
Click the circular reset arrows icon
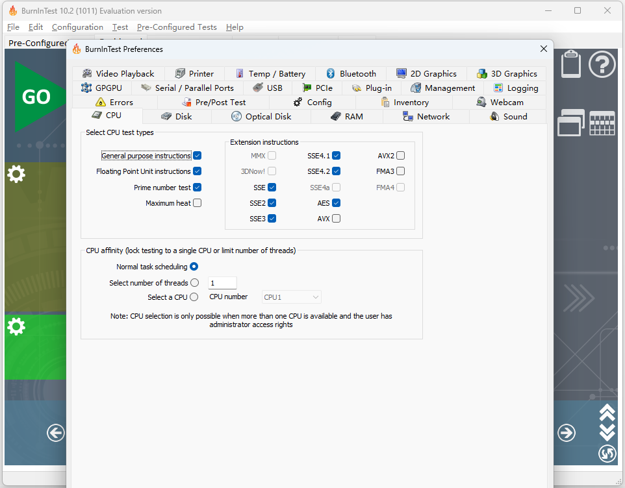[607, 454]
